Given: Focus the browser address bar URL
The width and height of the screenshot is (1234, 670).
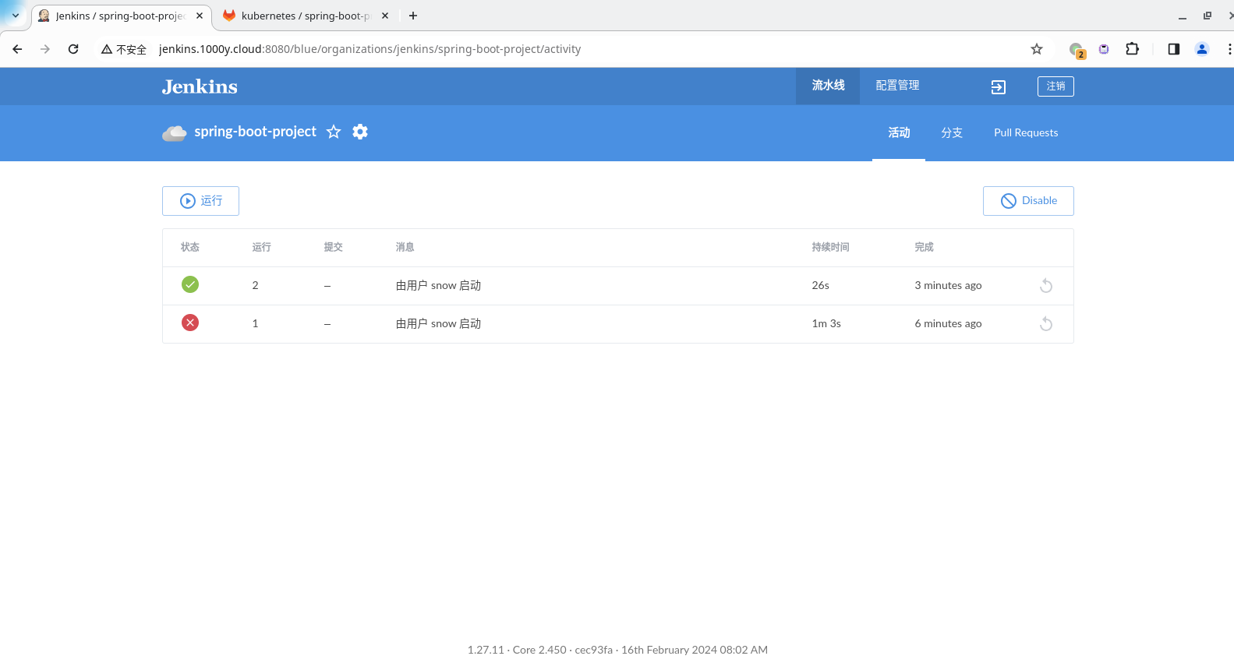Looking at the screenshot, I should coord(369,49).
